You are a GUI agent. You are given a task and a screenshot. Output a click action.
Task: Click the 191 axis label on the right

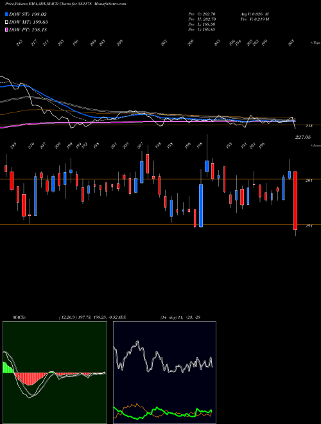(x=309, y=225)
